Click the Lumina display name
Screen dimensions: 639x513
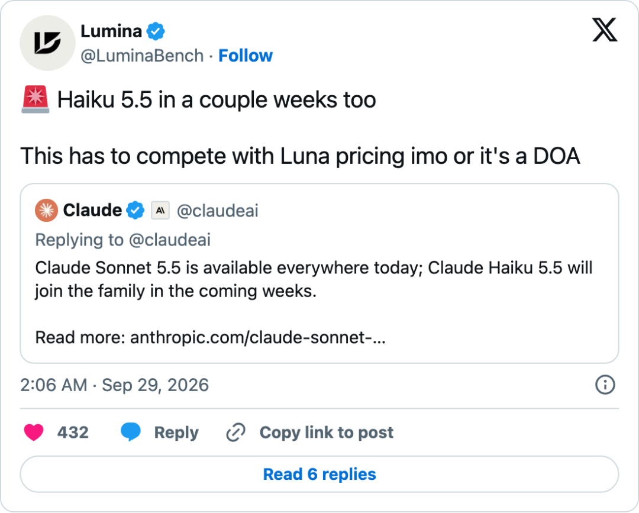point(111,31)
